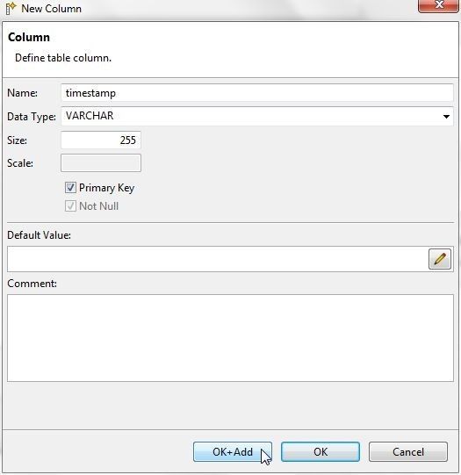Close the New Column dialog
The height and width of the screenshot is (475, 461).
coord(438,5)
